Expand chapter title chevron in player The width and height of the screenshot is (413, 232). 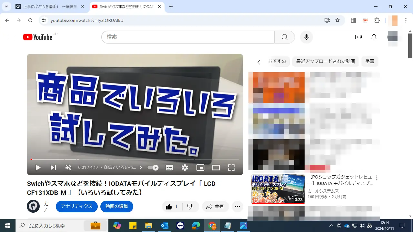[x=141, y=168]
